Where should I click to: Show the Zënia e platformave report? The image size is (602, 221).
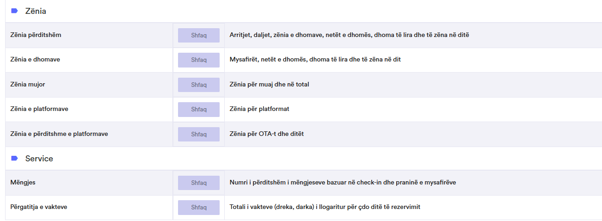click(x=199, y=109)
